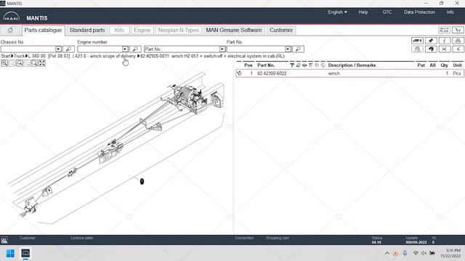Click into Chassis No input field

click(x=28, y=49)
